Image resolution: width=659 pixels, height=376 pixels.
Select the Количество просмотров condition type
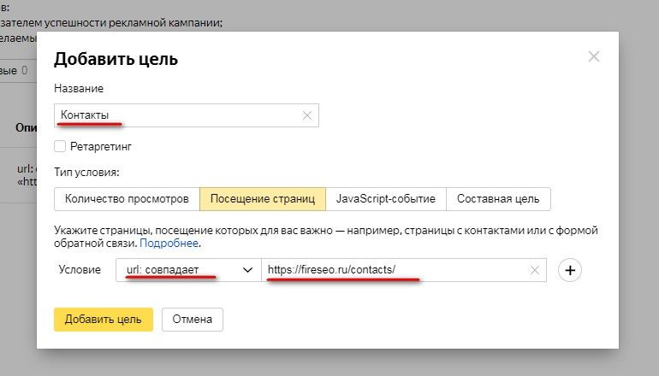[x=127, y=199]
